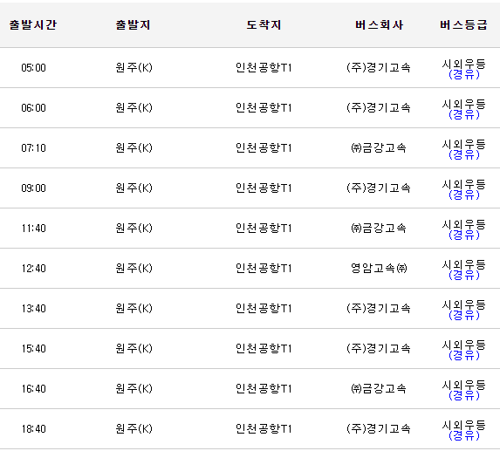
Task: Click 시외우등 grade in the 12:40 row
Action: coord(464,265)
